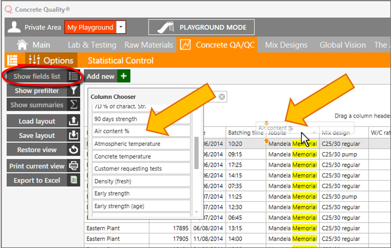This screenshot has height=248, width=391.
Task: Click Column Chooser scroll down arrow
Action: click(x=196, y=212)
